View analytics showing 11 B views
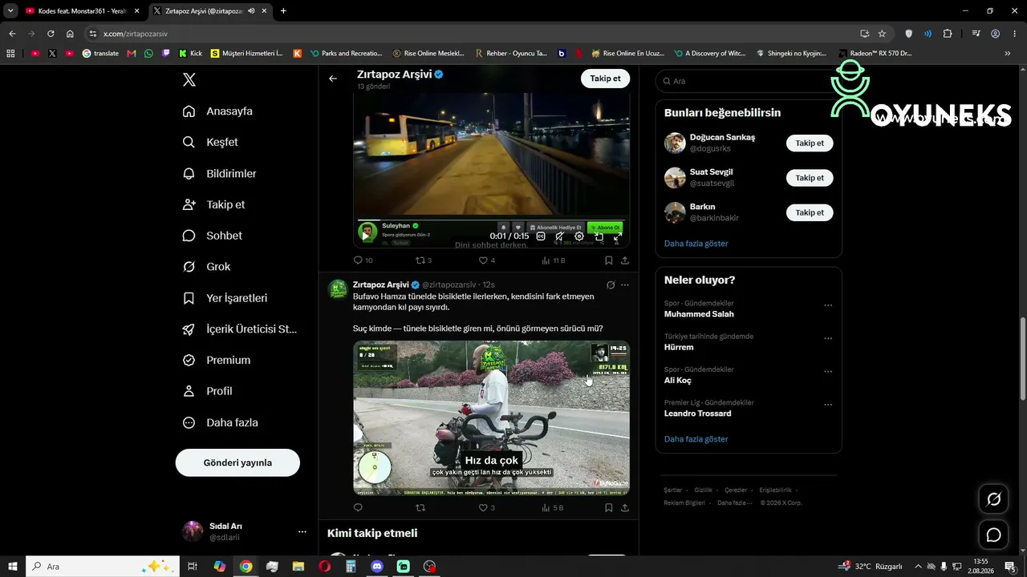Screen dimensions: 1027x577 point(554,260)
